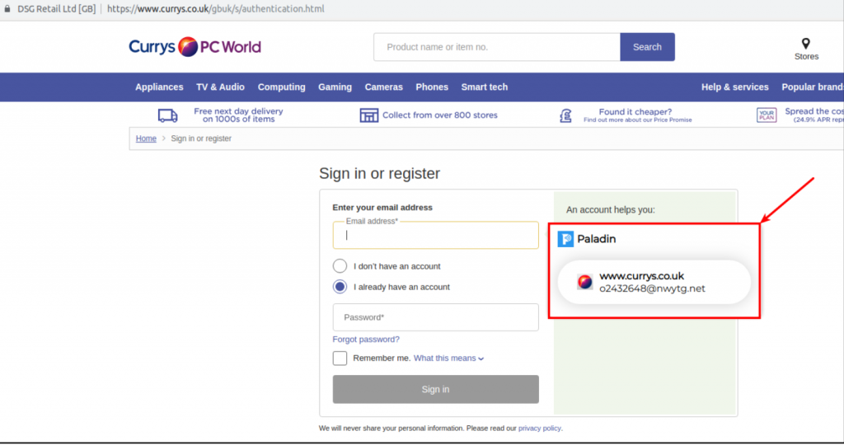Follow the Forgot password link

(x=366, y=339)
